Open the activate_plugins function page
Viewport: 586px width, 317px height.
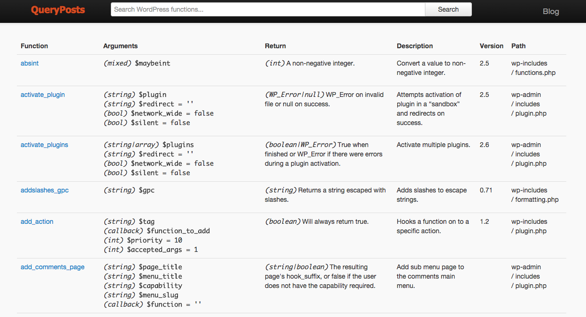(x=44, y=145)
